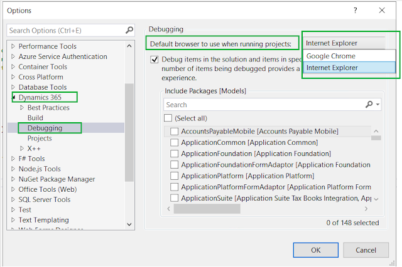The image size is (402, 267).
Task: Expand the Test node
Action: click(x=13, y=210)
